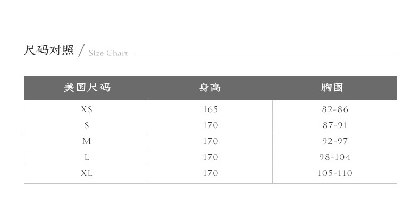Viewport: 420px width, 212px height.
Task: Select the 胸围 column header
Action: pyautogui.click(x=332, y=88)
